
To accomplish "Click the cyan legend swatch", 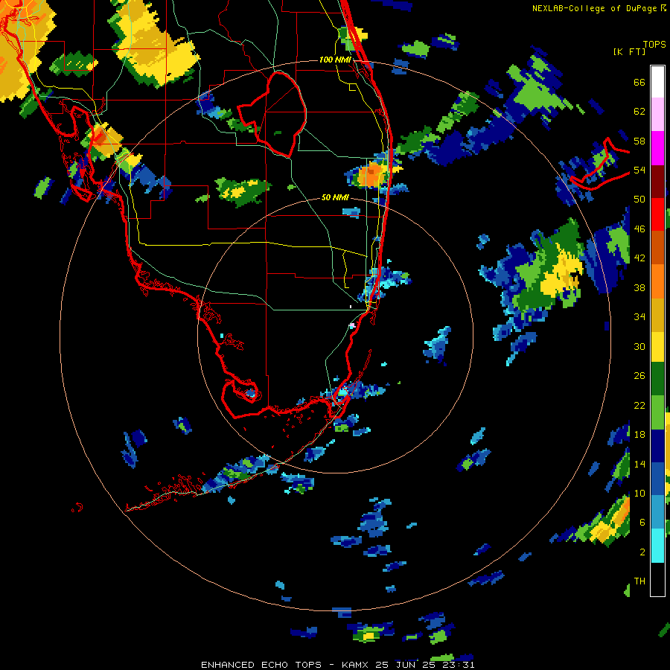I will coord(657,546).
